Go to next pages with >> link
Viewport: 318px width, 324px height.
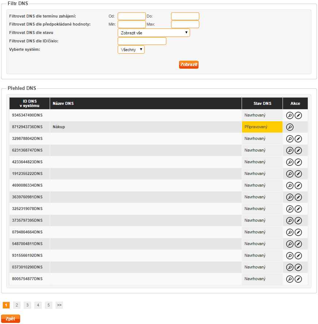(59, 305)
